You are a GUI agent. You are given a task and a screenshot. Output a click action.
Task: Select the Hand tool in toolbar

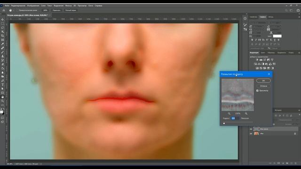tap(2, 97)
